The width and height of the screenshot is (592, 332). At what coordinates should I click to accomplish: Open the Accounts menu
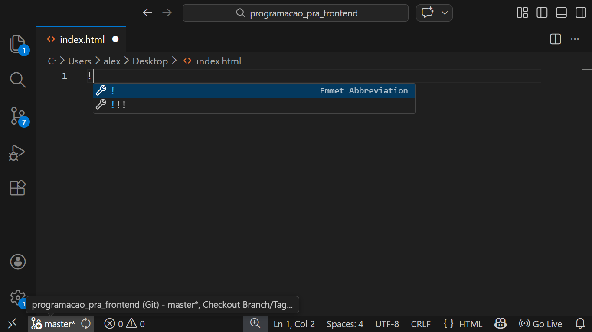pyautogui.click(x=17, y=261)
